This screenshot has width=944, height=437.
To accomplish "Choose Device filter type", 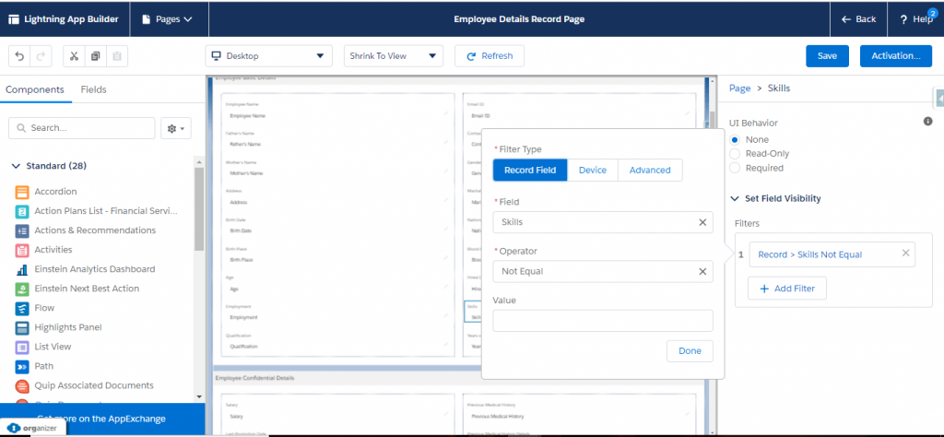I will pyautogui.click(x=593, y=171).
